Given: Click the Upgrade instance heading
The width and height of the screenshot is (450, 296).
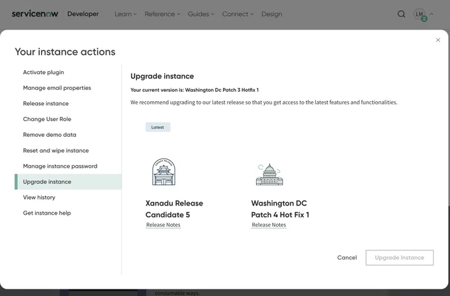Looking at the screenshot, I should (x=162, y=76).
